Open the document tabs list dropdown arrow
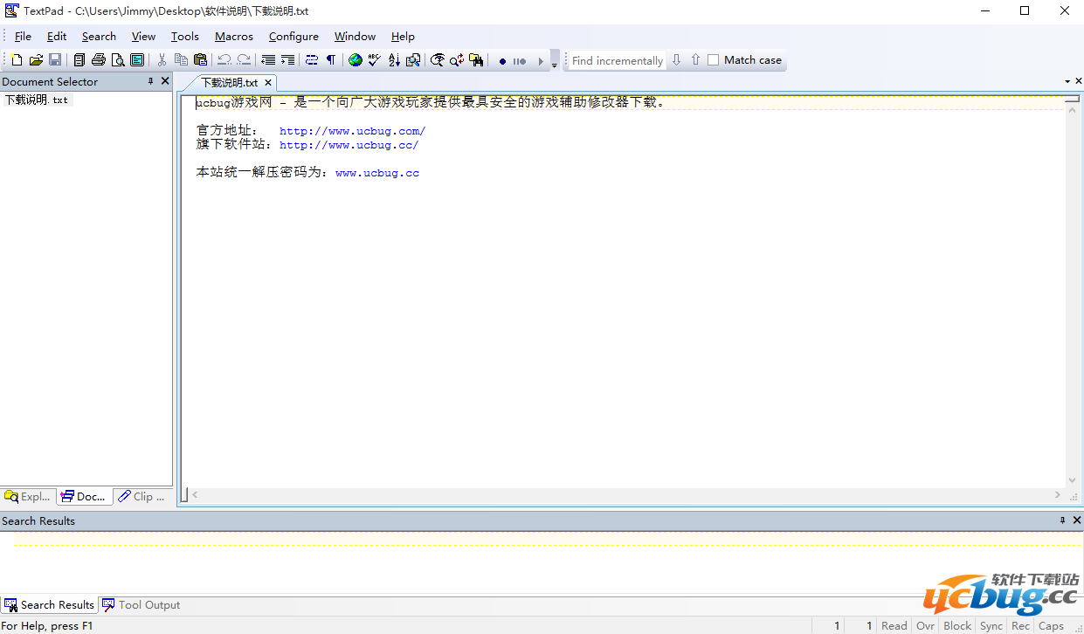Viewport: 1084px width, 634px height. click(1067, 81)
